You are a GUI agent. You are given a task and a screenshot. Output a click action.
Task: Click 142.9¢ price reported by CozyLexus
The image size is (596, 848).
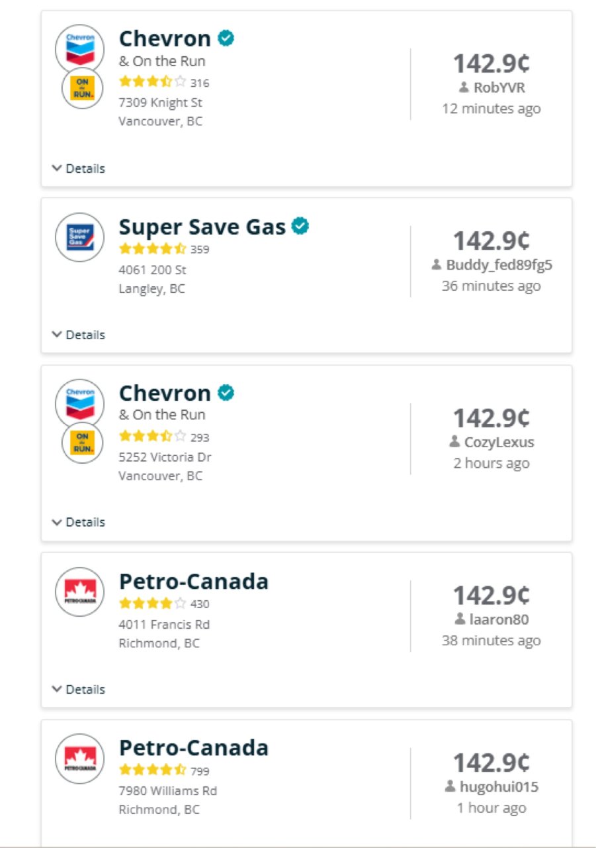click(491, 419)
